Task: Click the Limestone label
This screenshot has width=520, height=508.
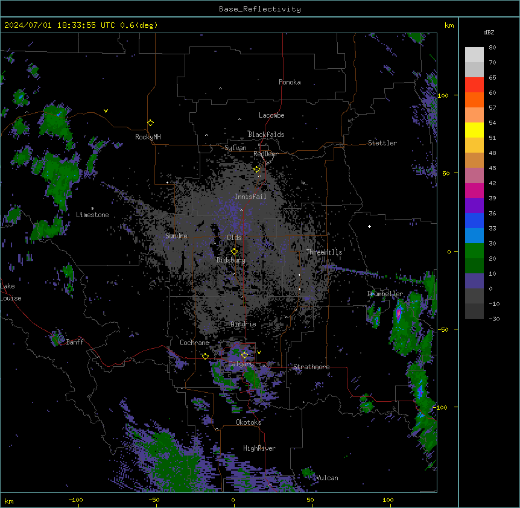Action: (x=92, y=215)
